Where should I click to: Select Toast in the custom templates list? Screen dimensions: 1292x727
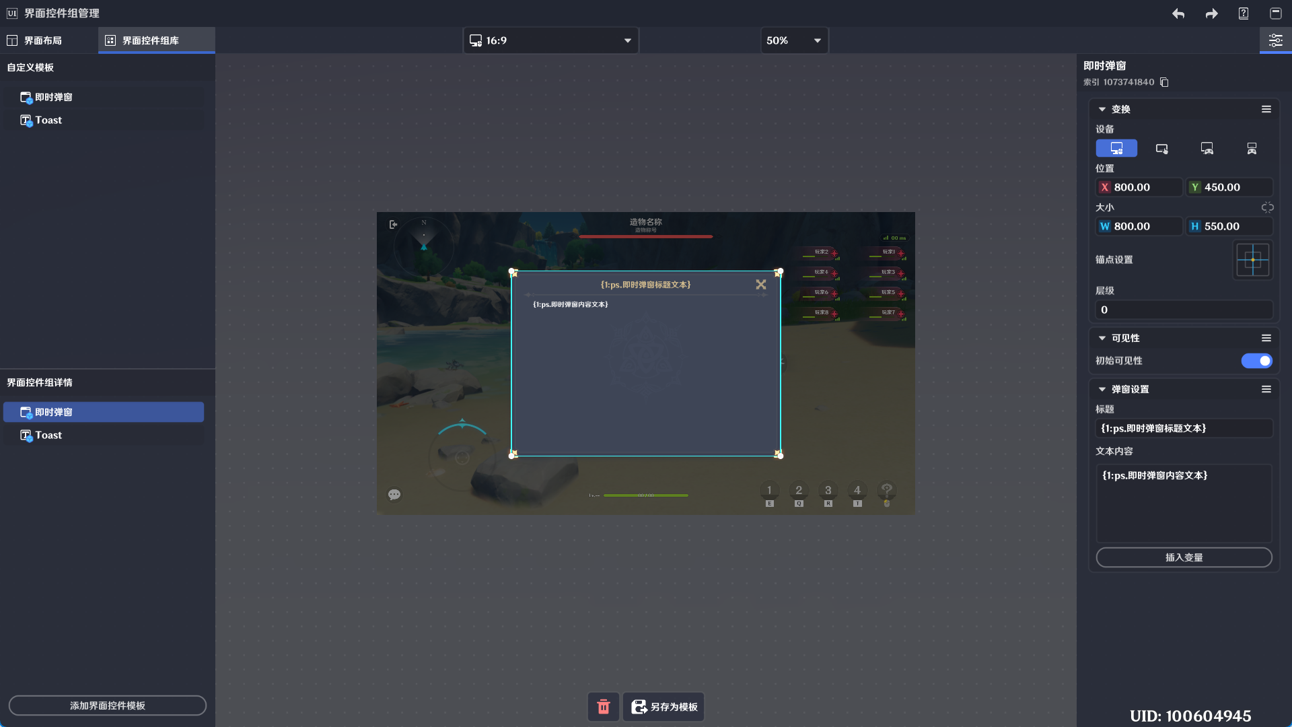click(x=48, y=120)
